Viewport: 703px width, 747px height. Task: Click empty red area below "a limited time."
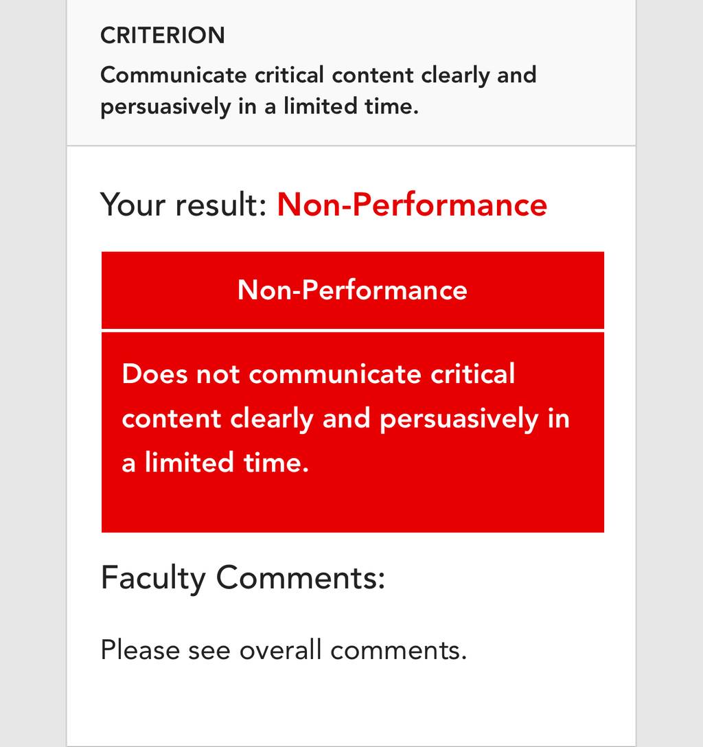pyautogui.click(x=352, y=505)
